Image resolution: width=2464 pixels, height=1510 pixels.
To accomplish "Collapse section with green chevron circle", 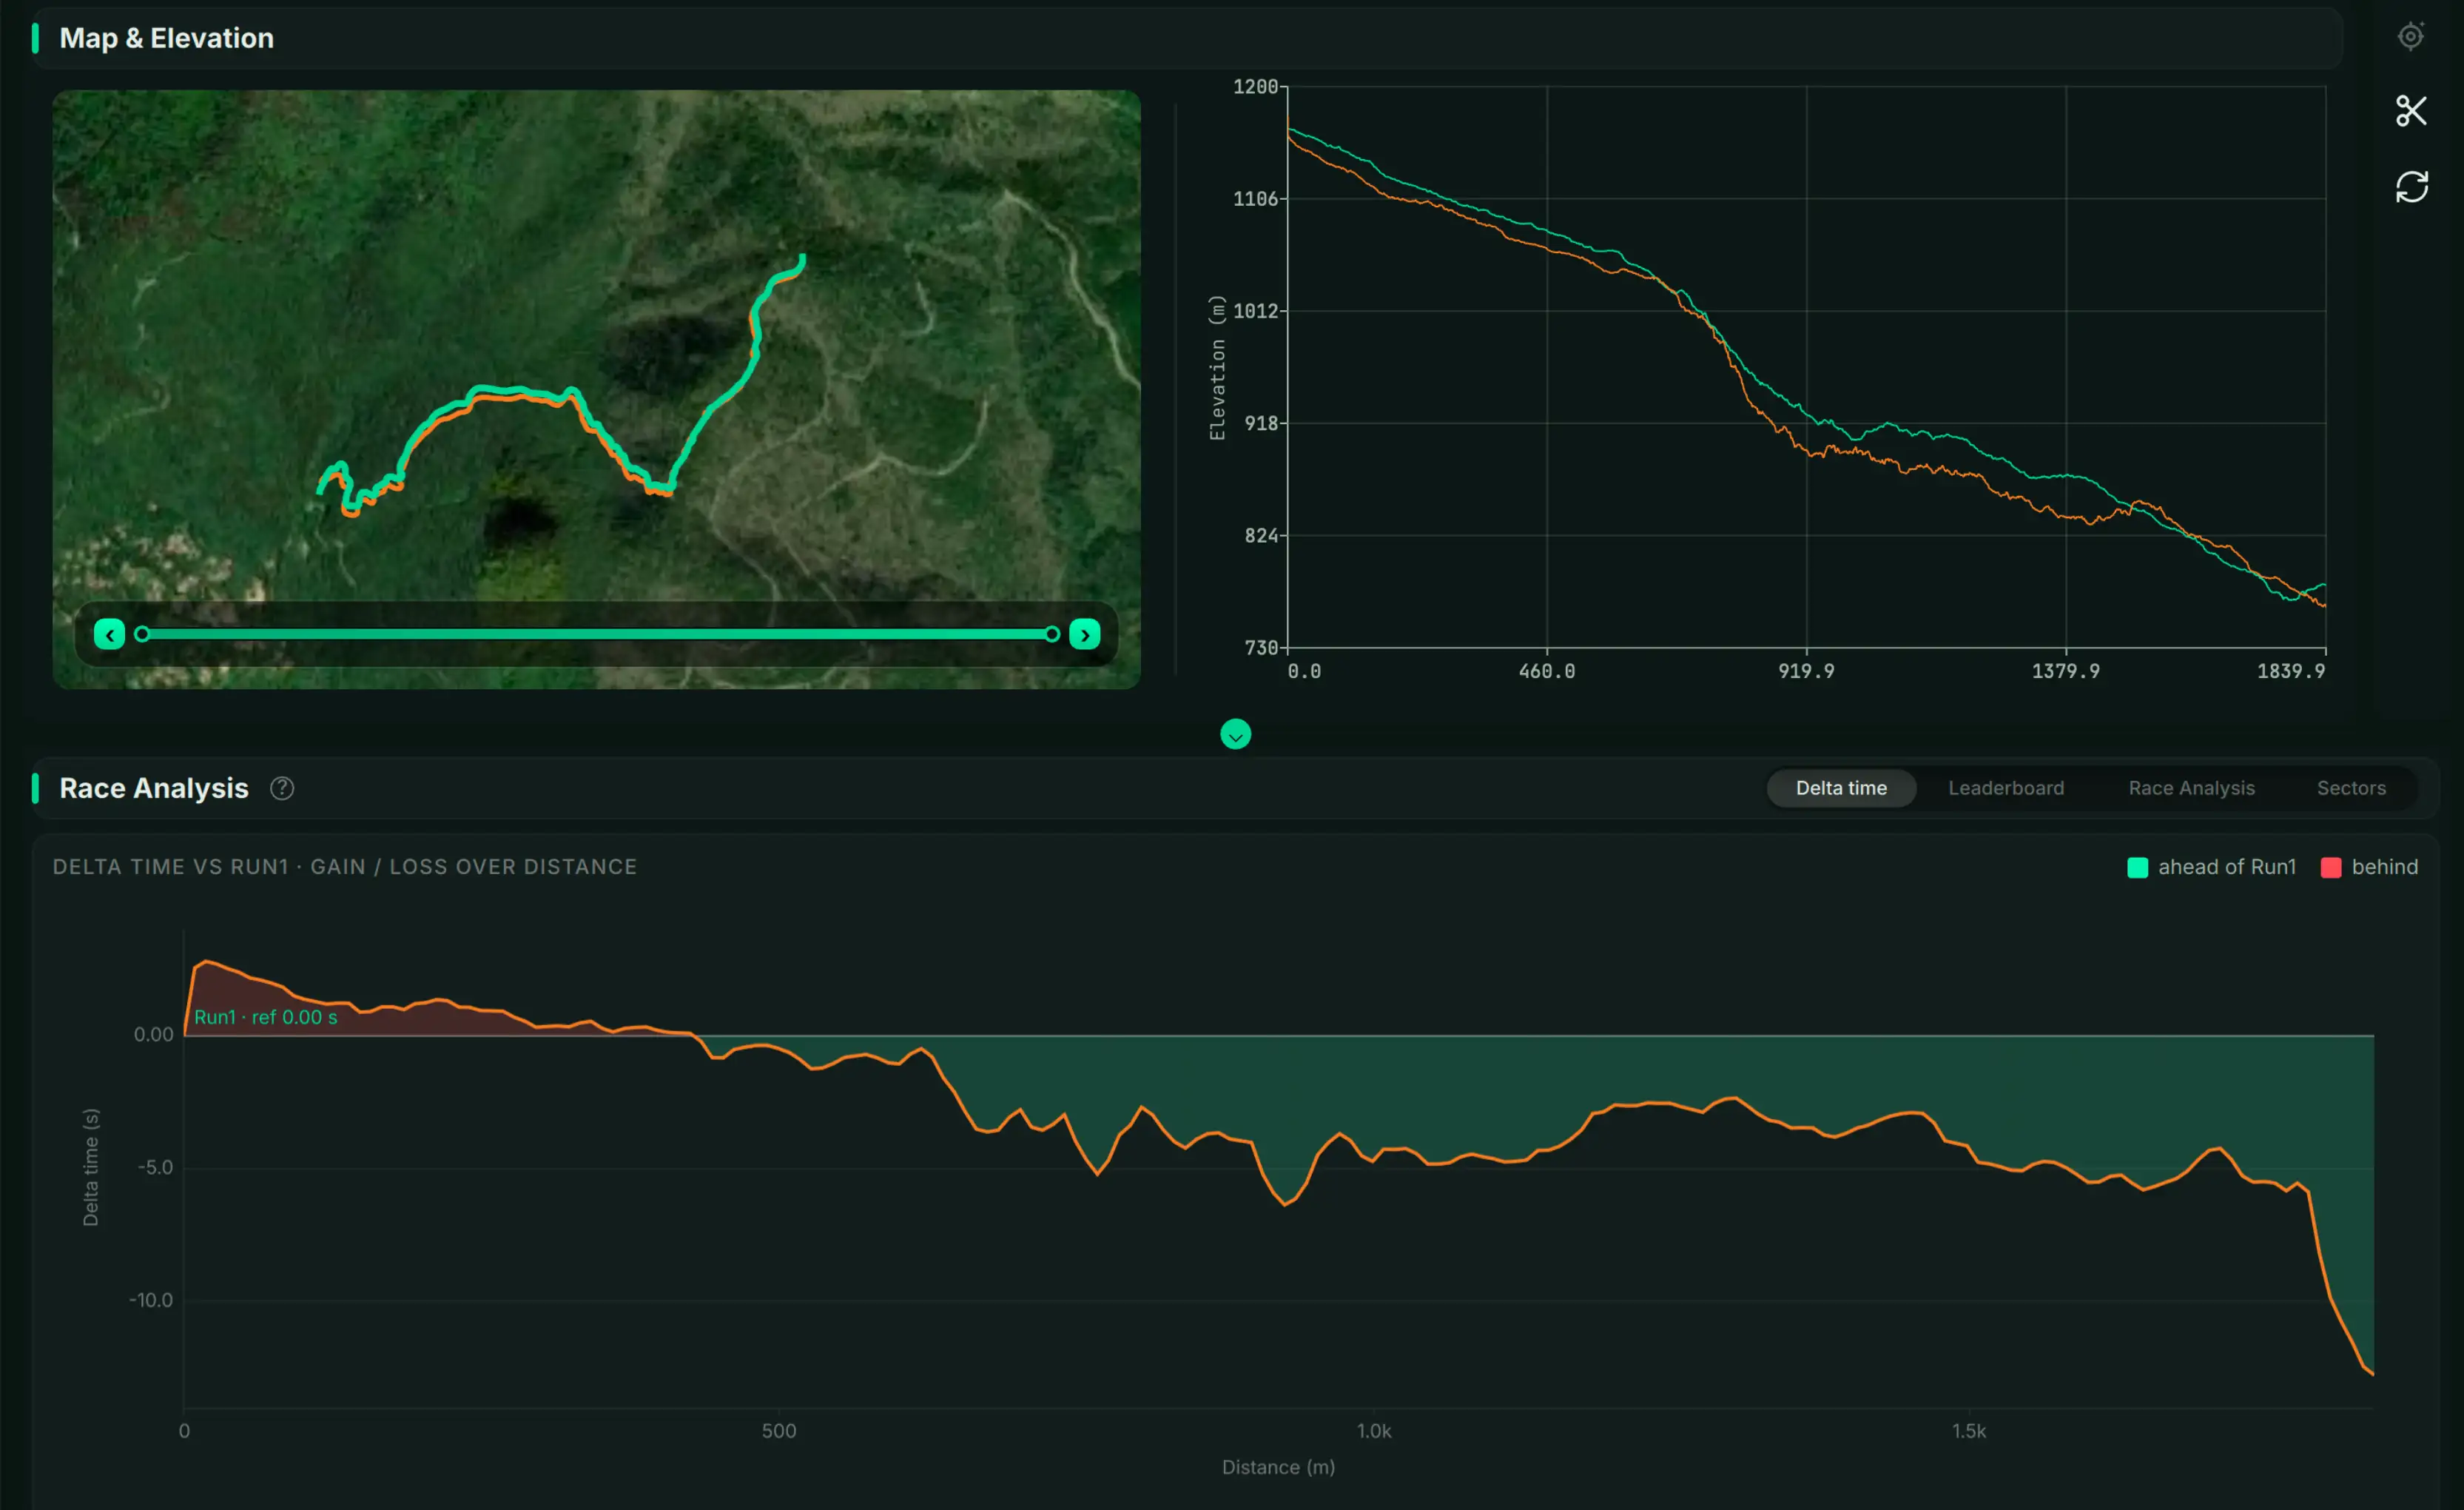I will [x=1236, y=734].
